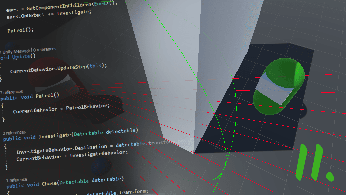This screenshot has height=195, width=346.
Task: Click the 'public void Patrol()' declaration
Action: [30, 96]
